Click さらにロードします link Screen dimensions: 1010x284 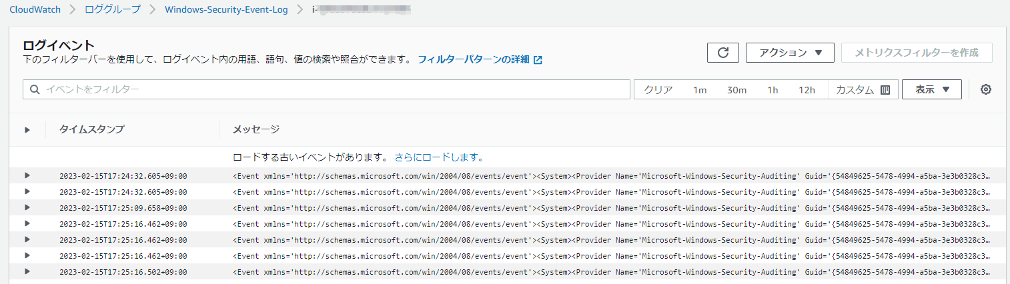(x=439, y=158)
